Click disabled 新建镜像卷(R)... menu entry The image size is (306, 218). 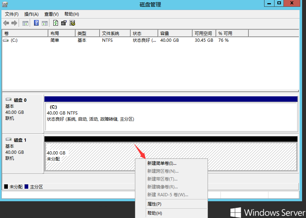(x=171, y=187)
